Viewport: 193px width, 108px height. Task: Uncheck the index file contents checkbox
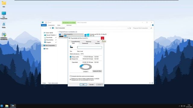tap(71, 79)
